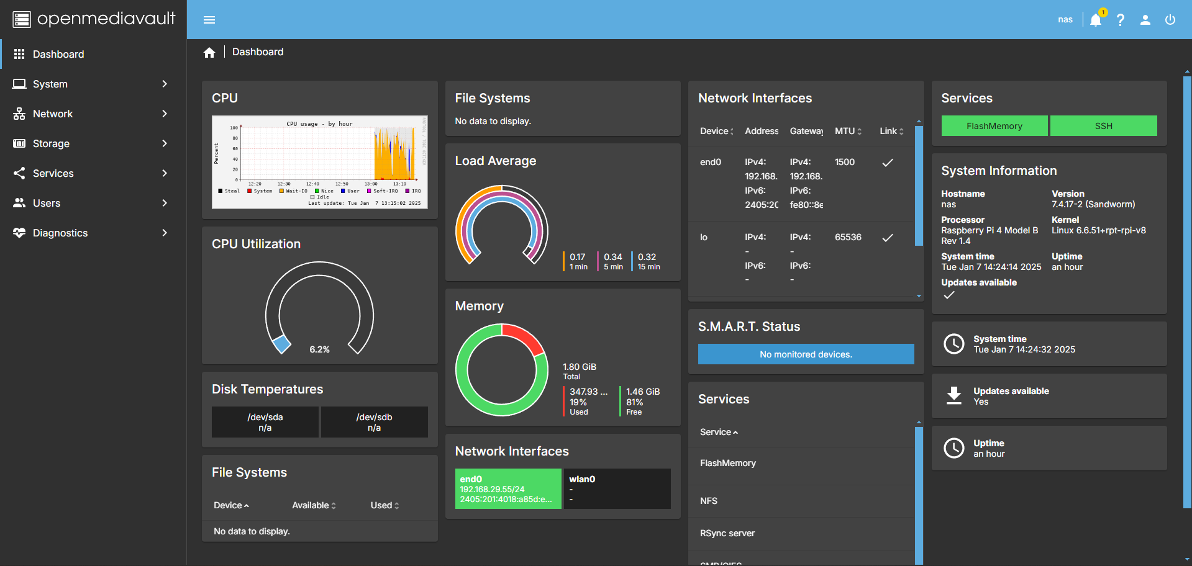Click the clock icon beside System time
1192x566 pixels.
pyautogui.click(x=954, y=344)
